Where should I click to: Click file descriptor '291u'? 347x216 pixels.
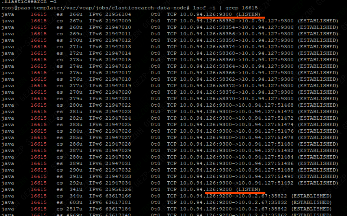[76, 176]
